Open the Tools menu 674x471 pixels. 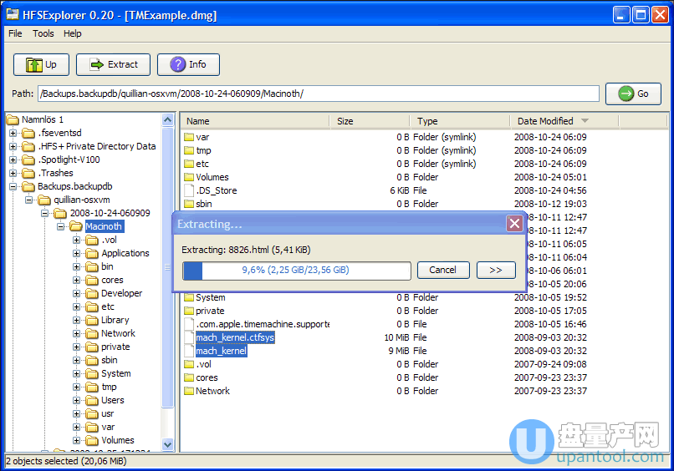(x=43, y=33)
